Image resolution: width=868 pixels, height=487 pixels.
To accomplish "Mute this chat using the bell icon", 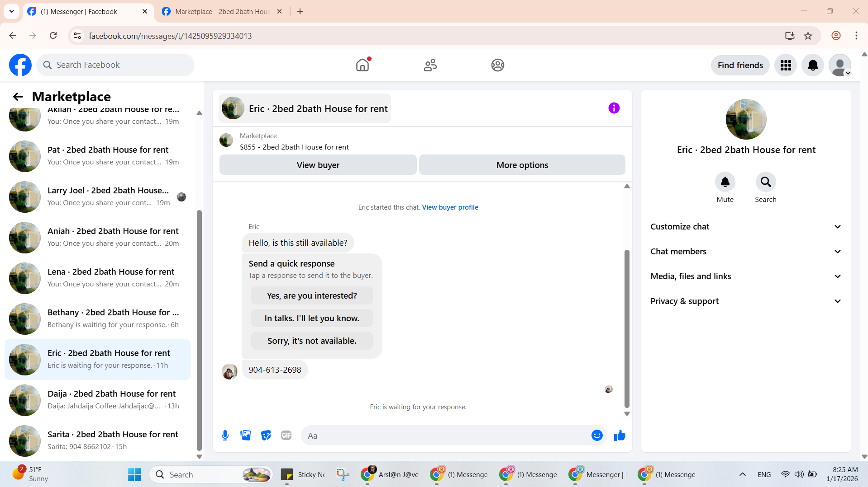I will (725, 182).
